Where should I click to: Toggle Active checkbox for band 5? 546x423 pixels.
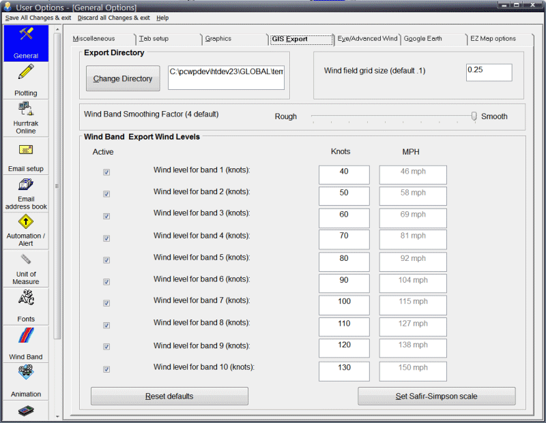click(x=106, y=260)
